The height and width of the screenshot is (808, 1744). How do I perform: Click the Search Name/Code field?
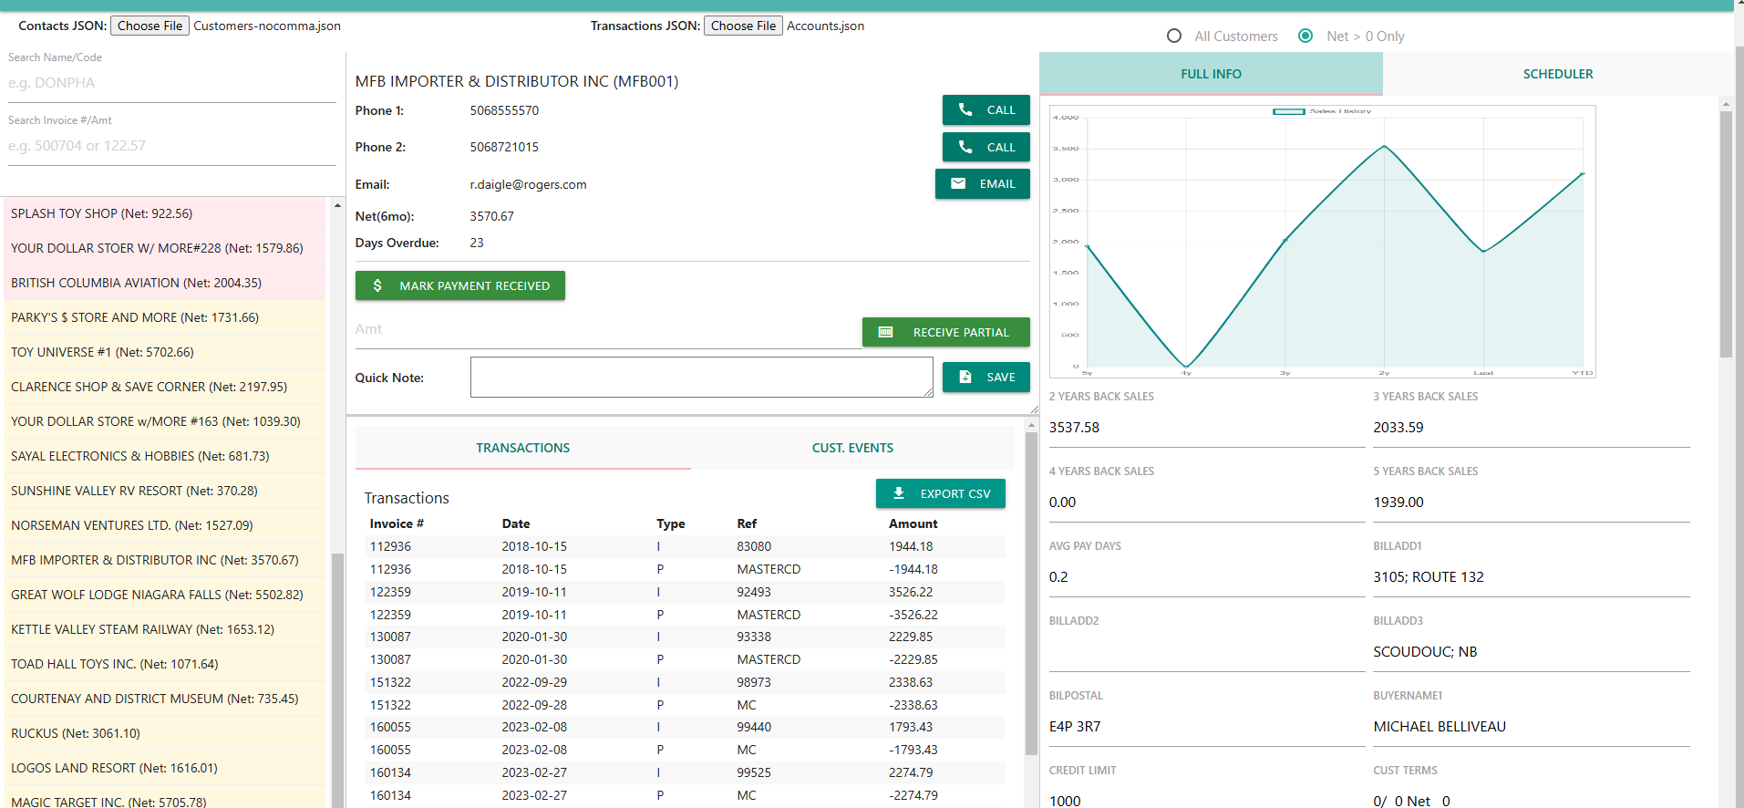pos(171,83)
